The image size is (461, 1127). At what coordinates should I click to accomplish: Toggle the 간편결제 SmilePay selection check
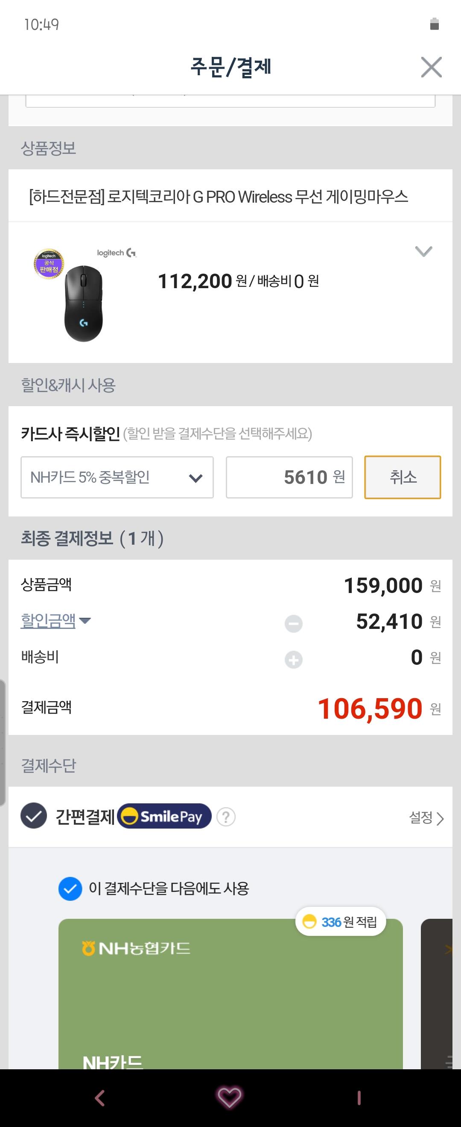(x=34, y=816)
